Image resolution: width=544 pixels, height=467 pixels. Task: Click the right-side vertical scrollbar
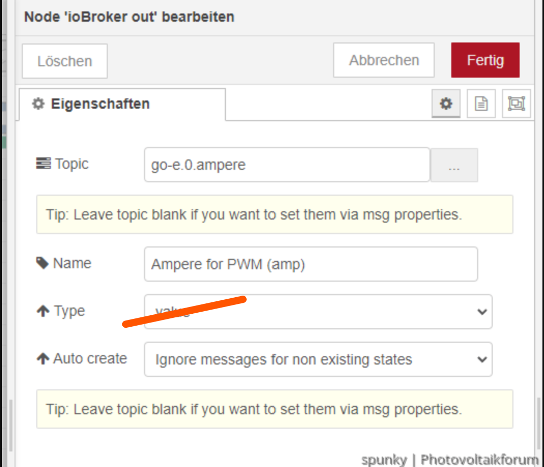[539, 424]
